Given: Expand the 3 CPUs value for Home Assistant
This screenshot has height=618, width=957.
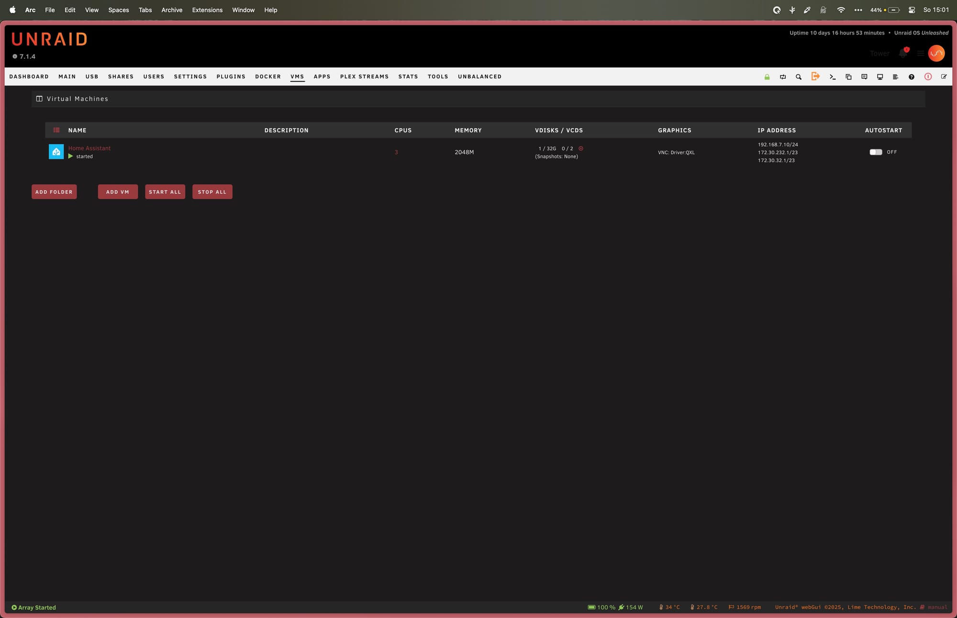Looking at the screenshot, I should [396, 152].
